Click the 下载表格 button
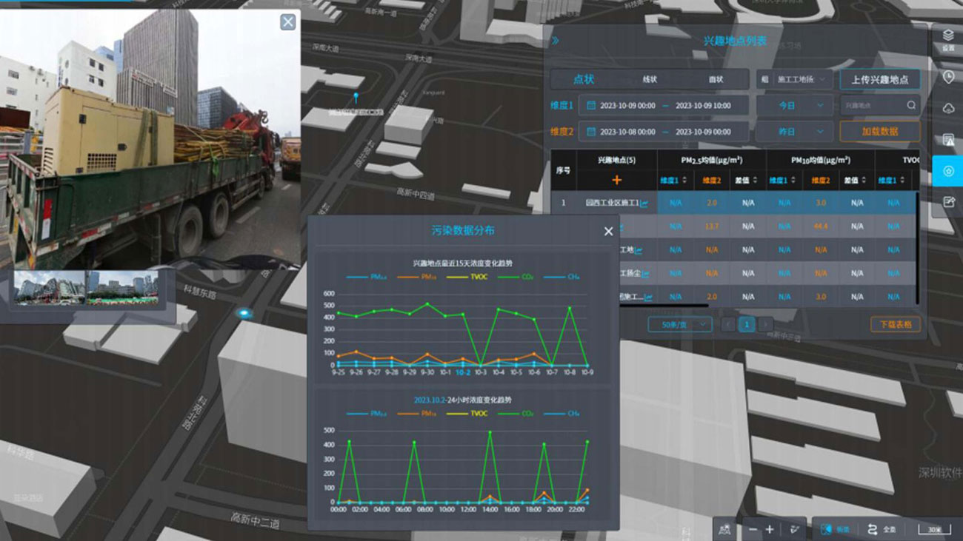Viewport: 963px width, 541px height. click(x=895, y=324)
